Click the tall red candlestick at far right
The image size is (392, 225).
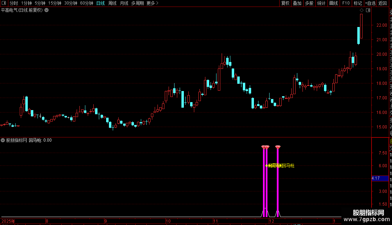tap(361, 26)
